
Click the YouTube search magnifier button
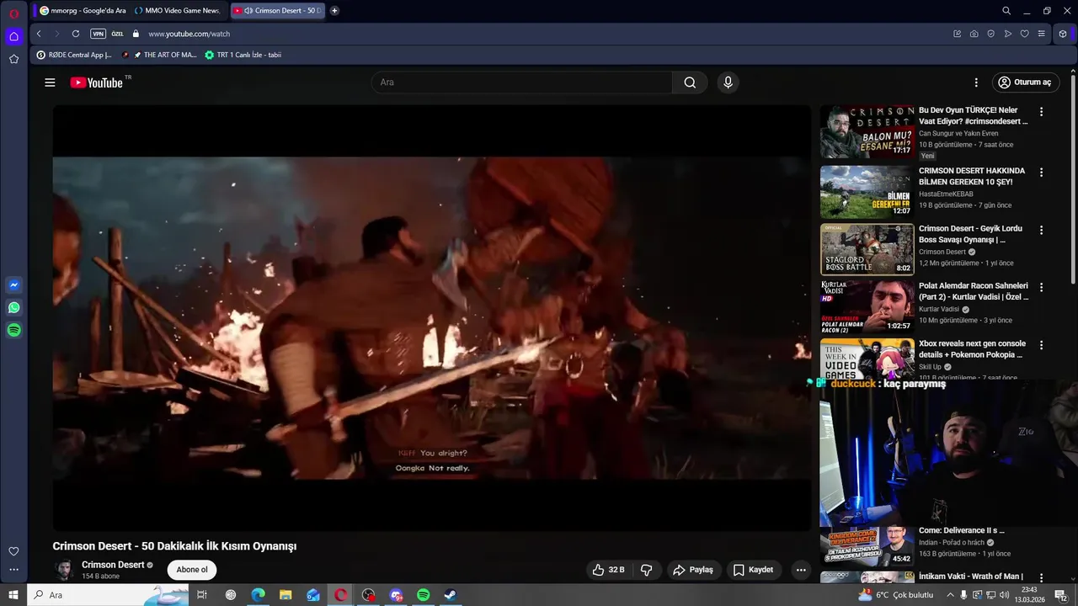tap(690, 82)
